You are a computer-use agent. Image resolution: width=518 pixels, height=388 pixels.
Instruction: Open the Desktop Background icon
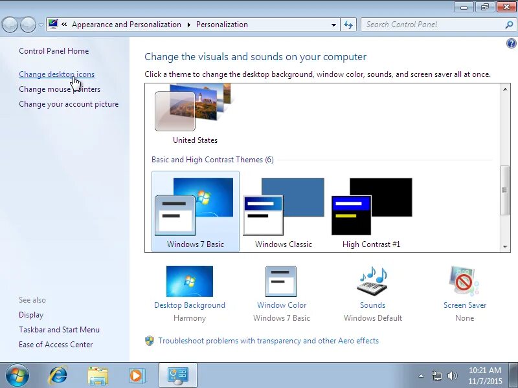[x=190, y=281]
